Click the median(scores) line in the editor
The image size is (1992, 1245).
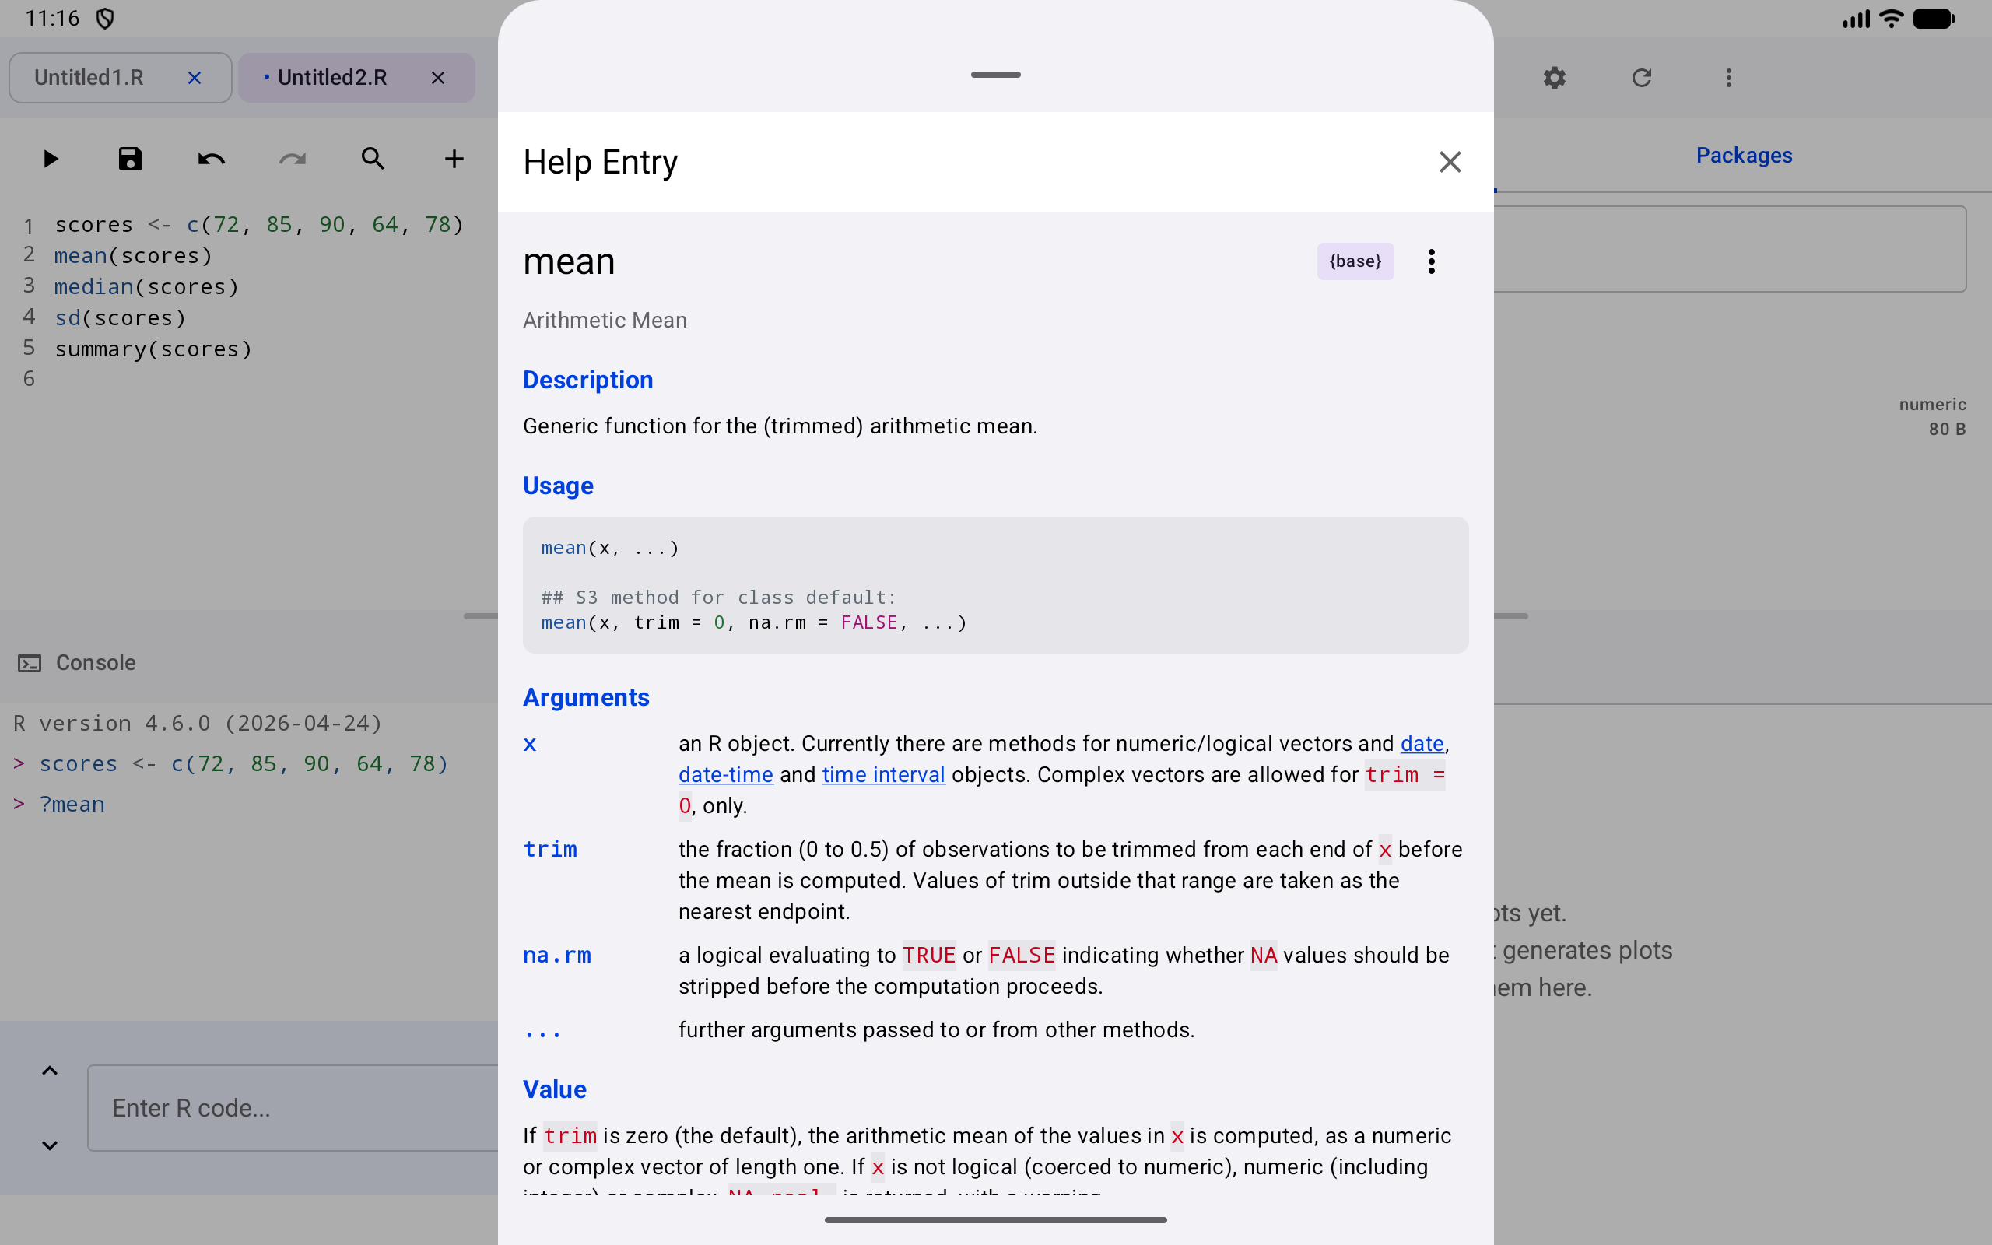[x=146, y=286]
